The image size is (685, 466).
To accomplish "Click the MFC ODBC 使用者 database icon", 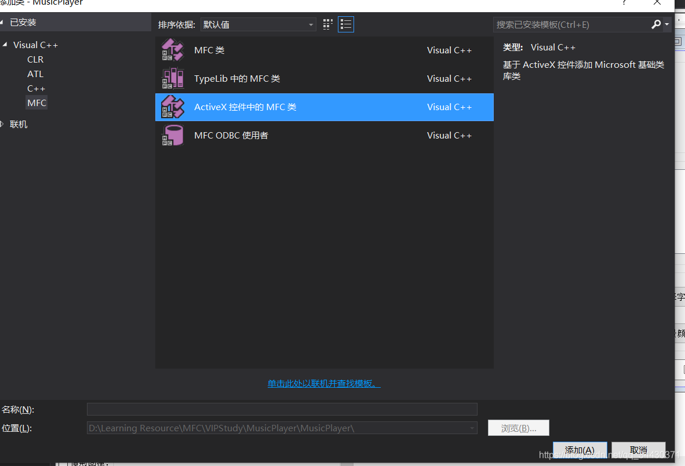I will 173,136.
